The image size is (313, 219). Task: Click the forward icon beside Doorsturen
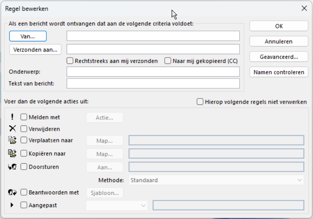click(x=13, y=167)
